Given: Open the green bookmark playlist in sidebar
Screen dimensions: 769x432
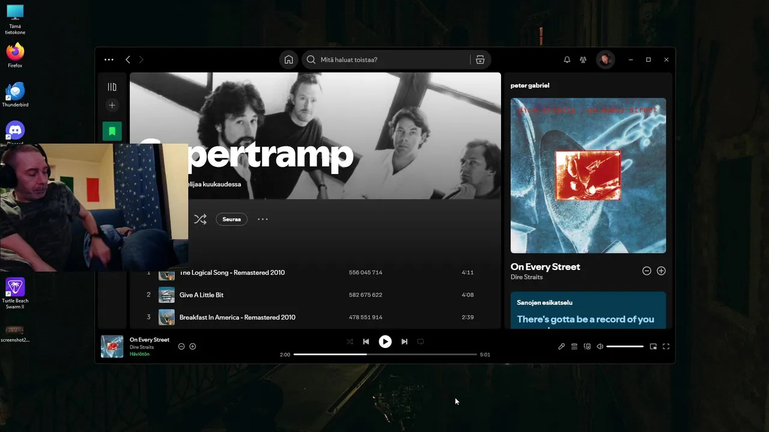Looking at the screenshot, I should point(112,131).
